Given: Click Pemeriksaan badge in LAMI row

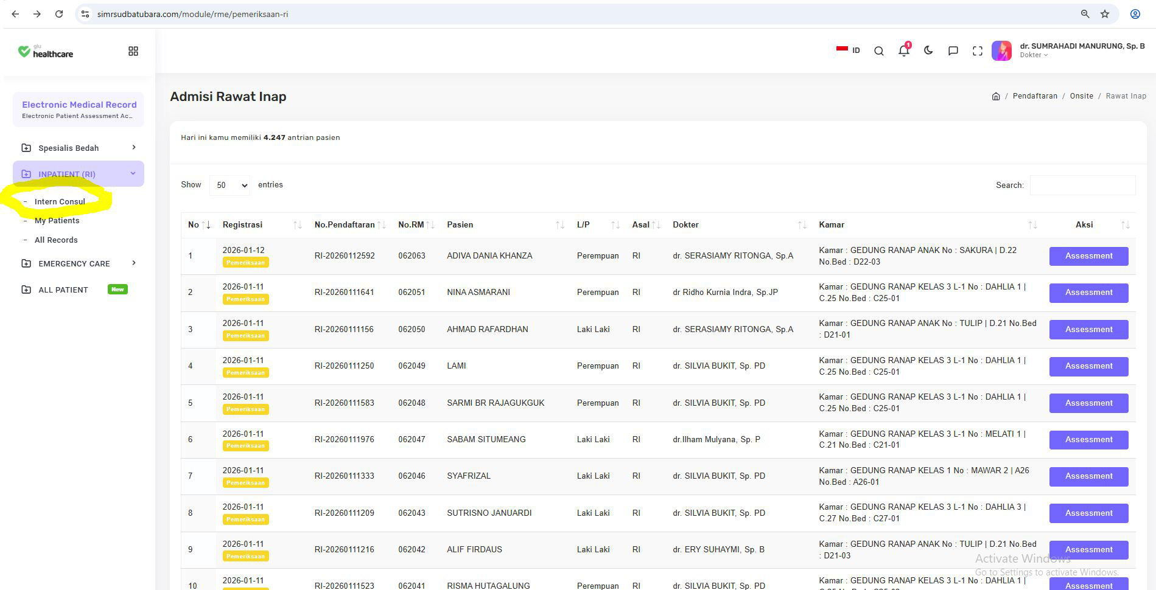Looking at the screenshot, I should tap(245, 373).
